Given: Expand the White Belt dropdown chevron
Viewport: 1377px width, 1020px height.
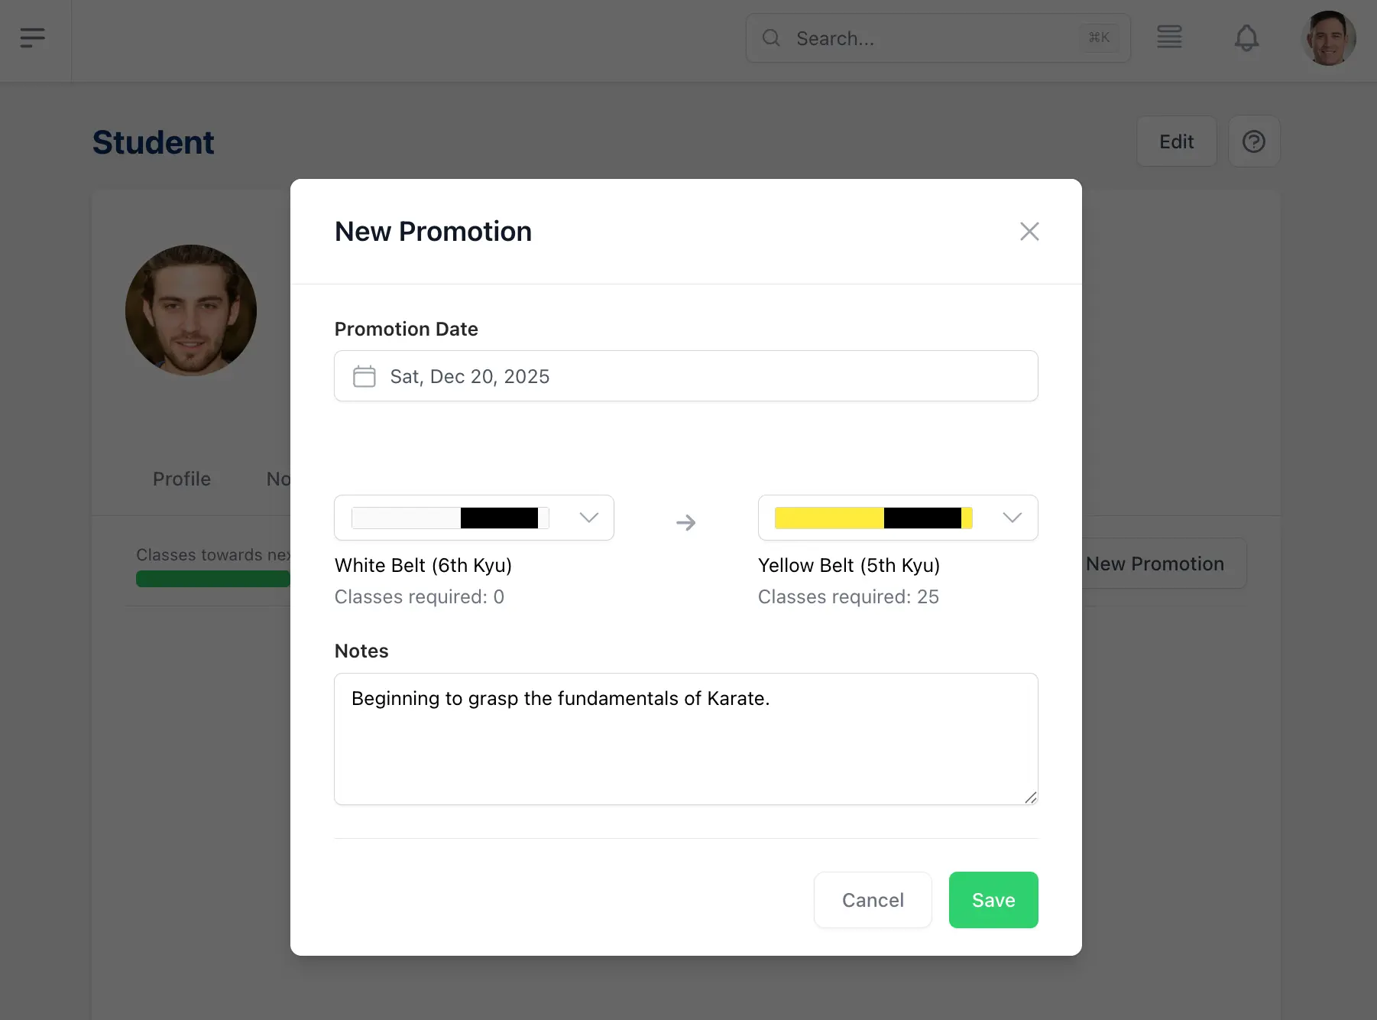Looking at the screenshot, I should pos(588,518).
